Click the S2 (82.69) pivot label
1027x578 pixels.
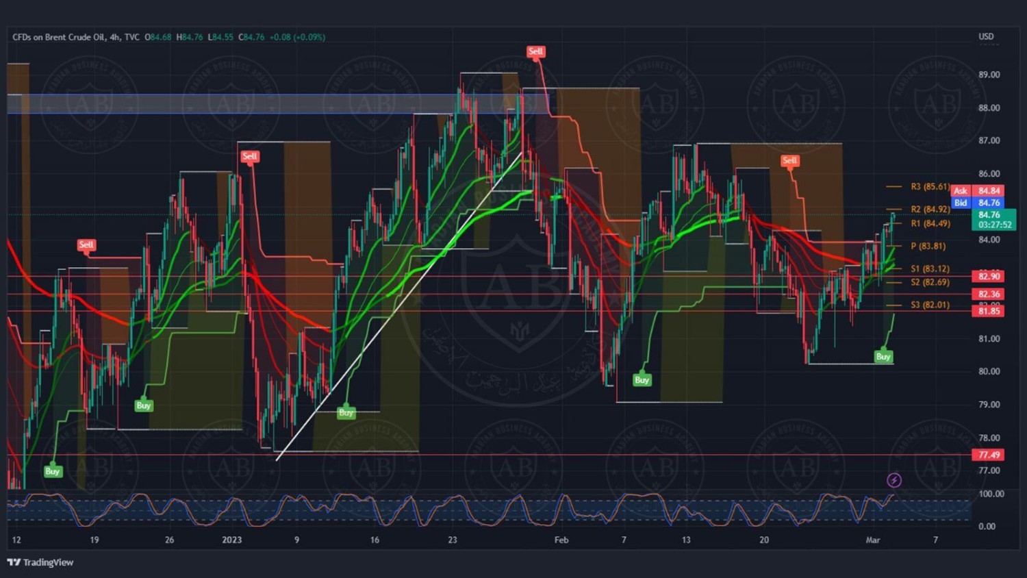pos(930,282)
